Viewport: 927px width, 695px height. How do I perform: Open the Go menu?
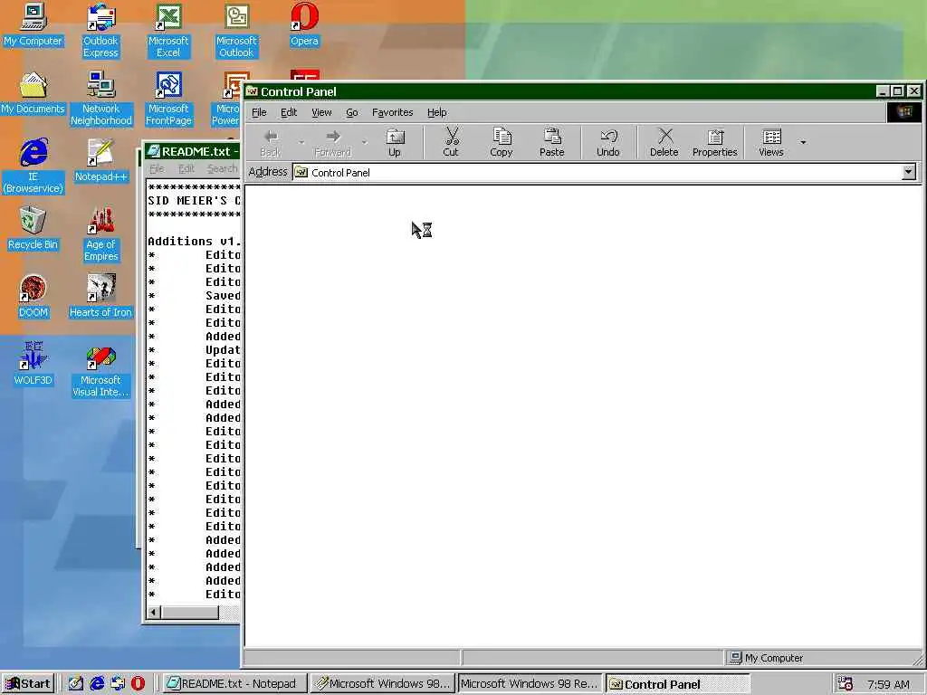click(352, 112)
